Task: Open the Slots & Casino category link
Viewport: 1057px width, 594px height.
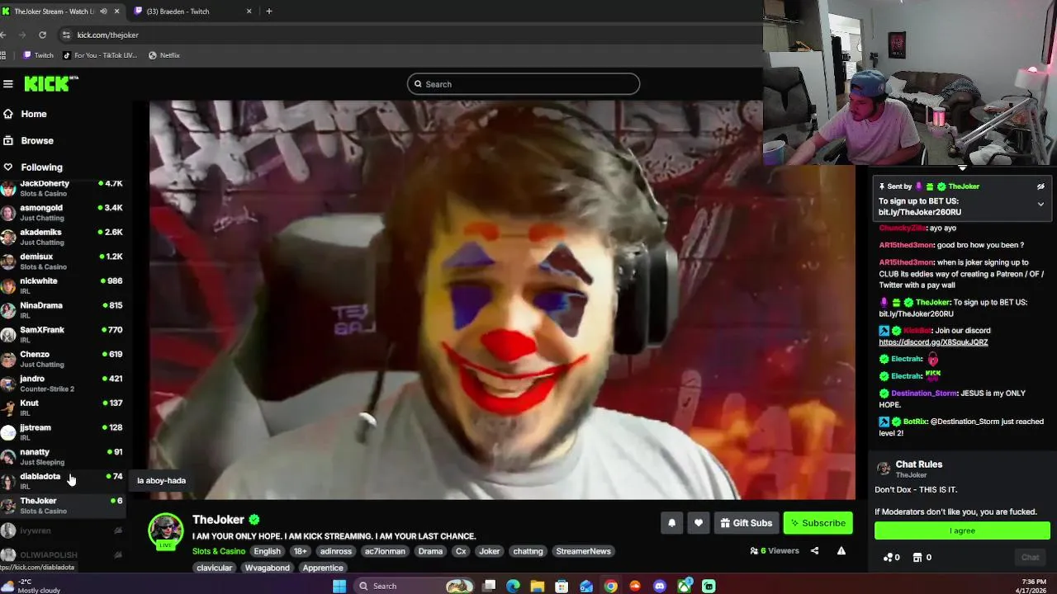Action: pos(219,551)
